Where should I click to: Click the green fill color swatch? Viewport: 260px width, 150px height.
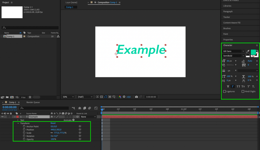pyautogui.click(x=253, y=52)
